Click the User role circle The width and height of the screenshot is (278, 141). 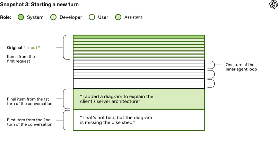click(92, 17)
